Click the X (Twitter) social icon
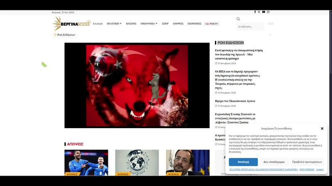This screenshot has height=186, width=332. click(x=259, y=12)
